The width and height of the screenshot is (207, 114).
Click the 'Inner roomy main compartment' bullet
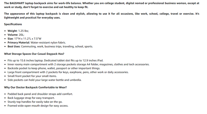(x=31, y=64)
